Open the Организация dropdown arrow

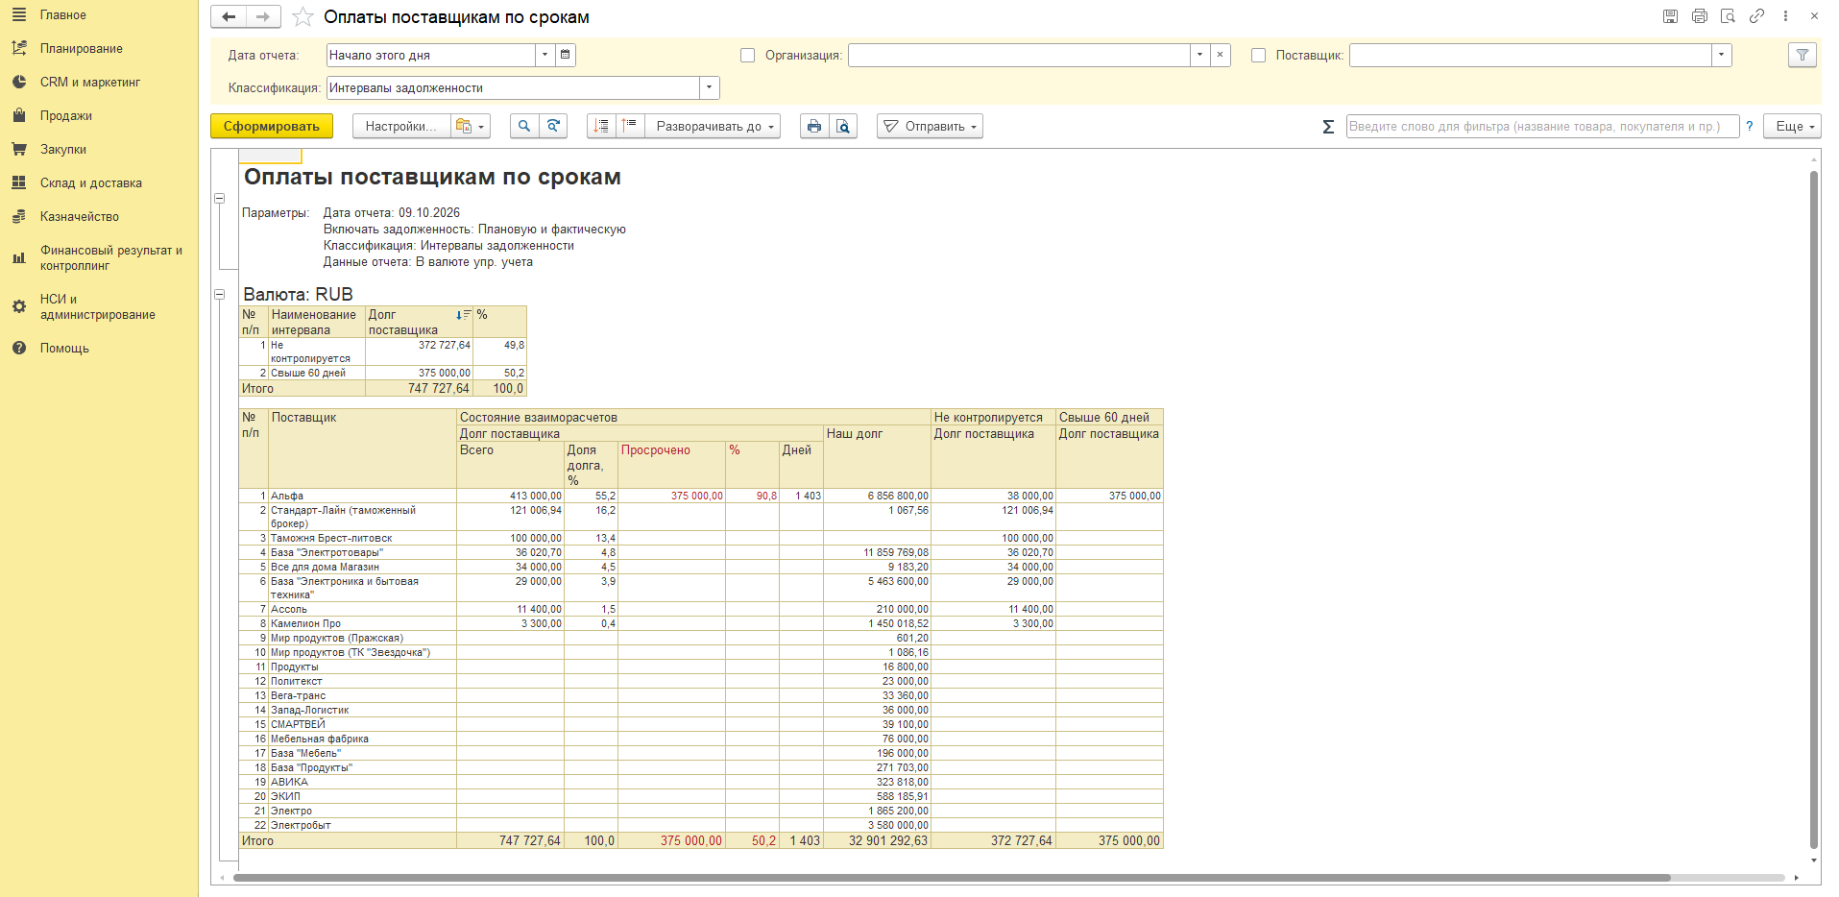[1199, 55]
